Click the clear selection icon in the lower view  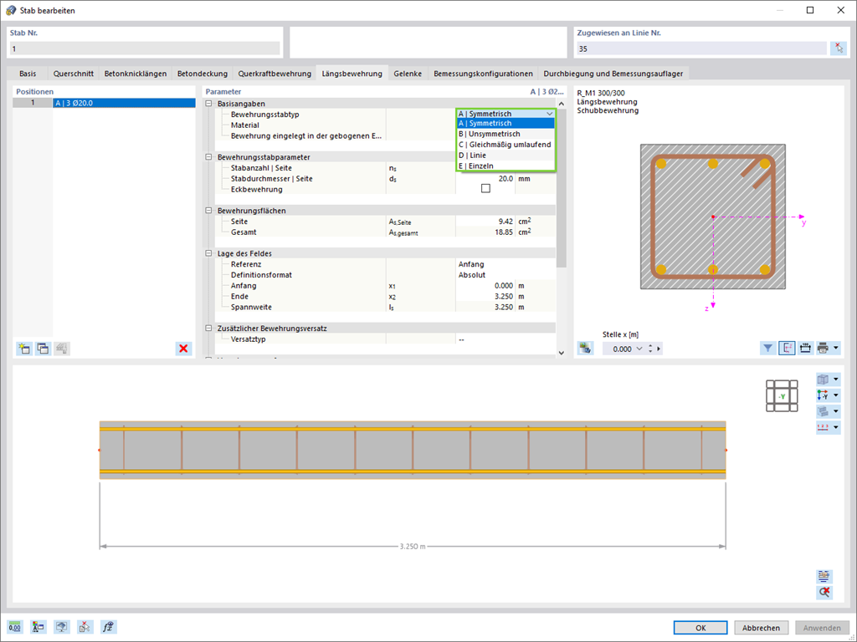(x=824, y=593)
